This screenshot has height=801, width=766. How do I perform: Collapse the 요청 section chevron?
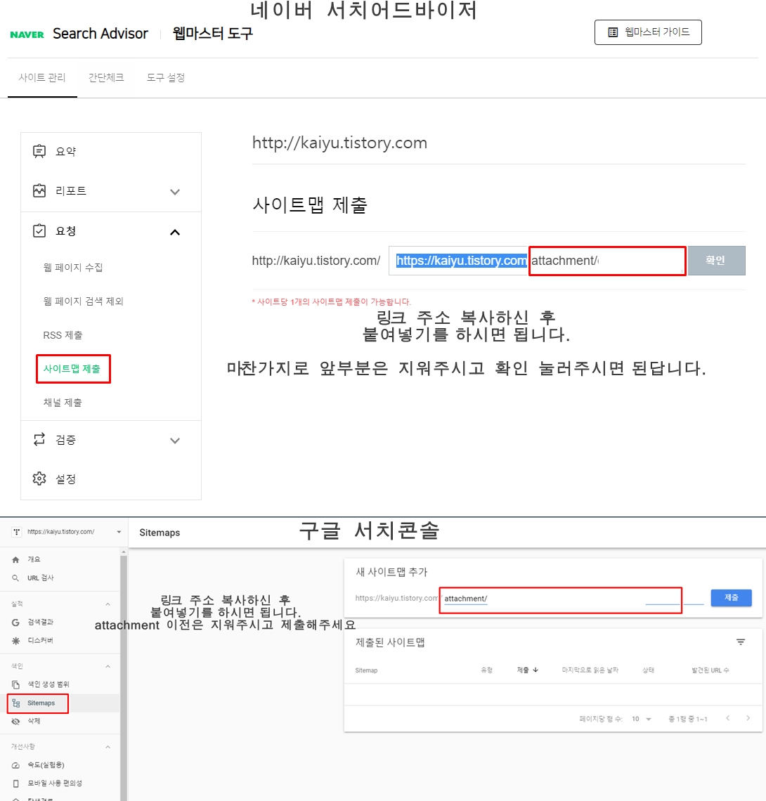[175, 233]
